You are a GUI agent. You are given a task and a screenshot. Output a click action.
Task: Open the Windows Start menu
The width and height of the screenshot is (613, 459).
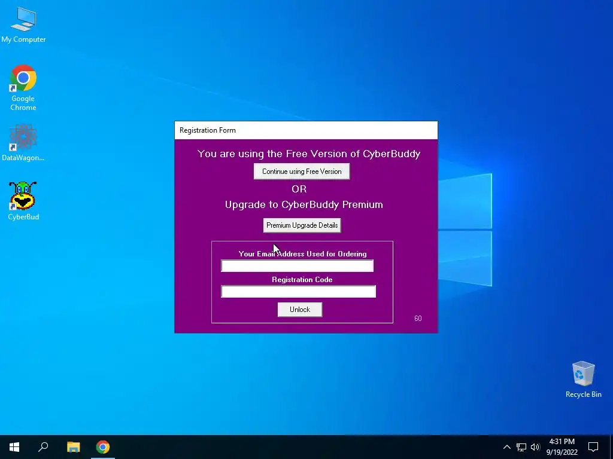coord(14,447)
